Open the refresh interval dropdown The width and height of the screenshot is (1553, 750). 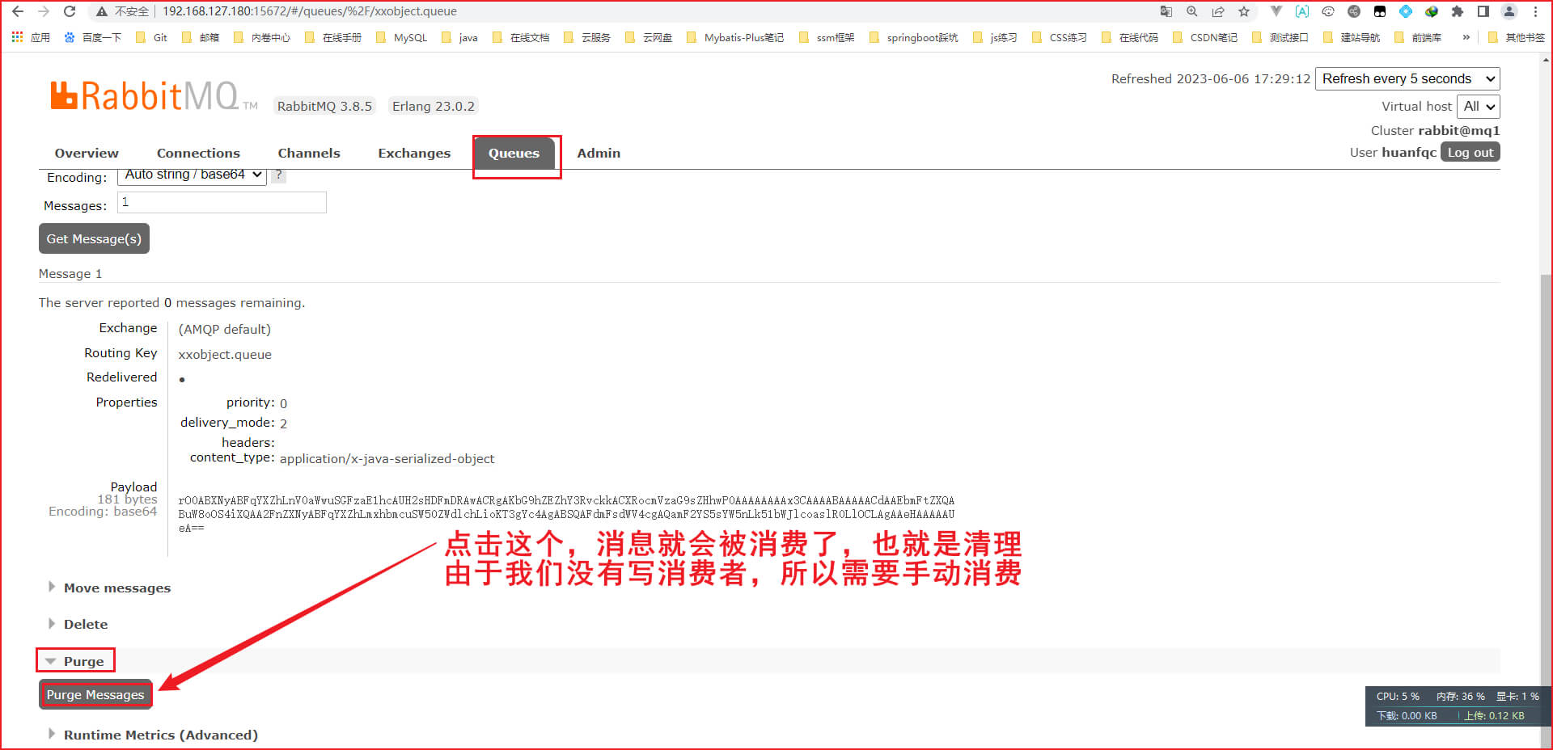(1407, 78)
